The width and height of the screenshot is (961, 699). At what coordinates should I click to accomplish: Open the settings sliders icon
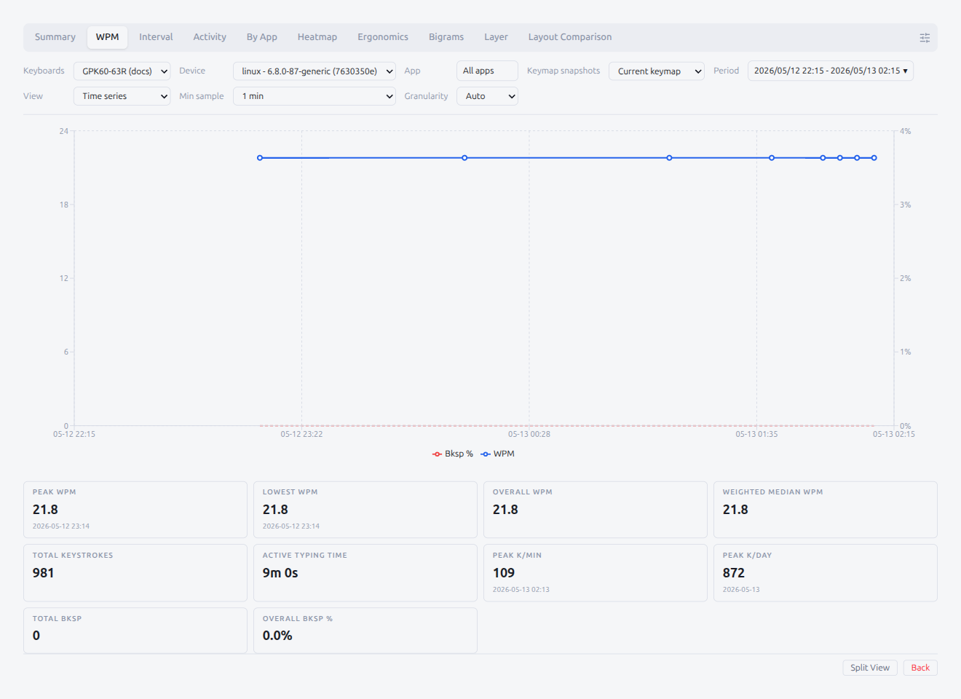(x=925, y=38)
